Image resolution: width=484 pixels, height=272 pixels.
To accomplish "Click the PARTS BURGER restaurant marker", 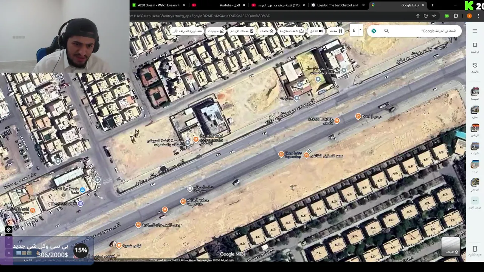I will (x=337, y=121).
